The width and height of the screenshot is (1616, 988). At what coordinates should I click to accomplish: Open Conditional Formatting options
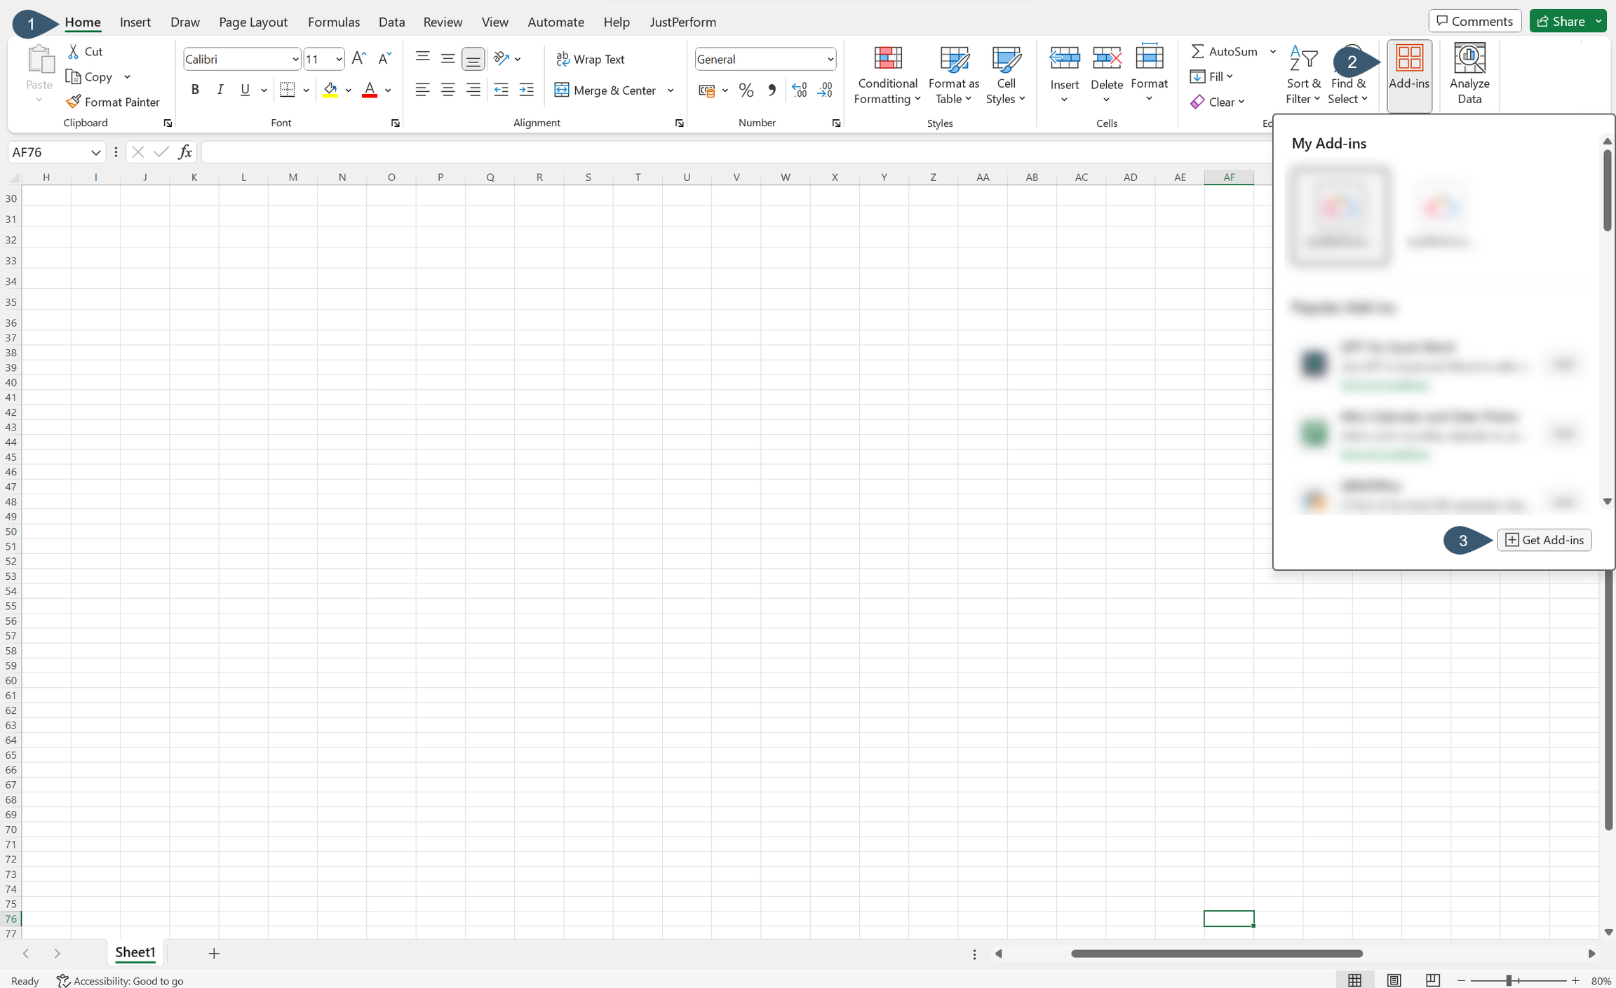point(887,75)
